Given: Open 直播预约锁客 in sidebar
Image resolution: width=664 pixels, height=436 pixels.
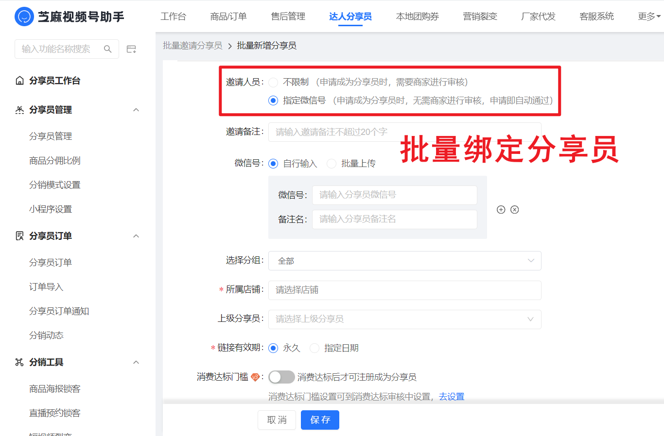Looking at the screenshot, I should 55,413.
